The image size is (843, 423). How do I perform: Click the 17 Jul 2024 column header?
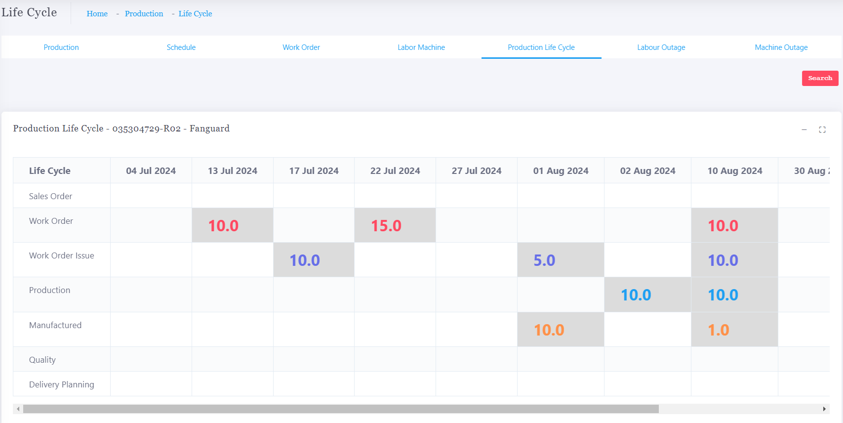(x=314, y=170)
